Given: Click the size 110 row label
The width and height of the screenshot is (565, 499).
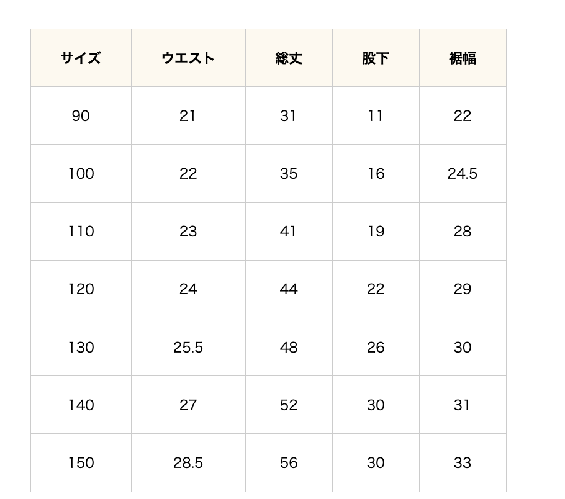Looking at the screenshot, I should click(81, 232).
